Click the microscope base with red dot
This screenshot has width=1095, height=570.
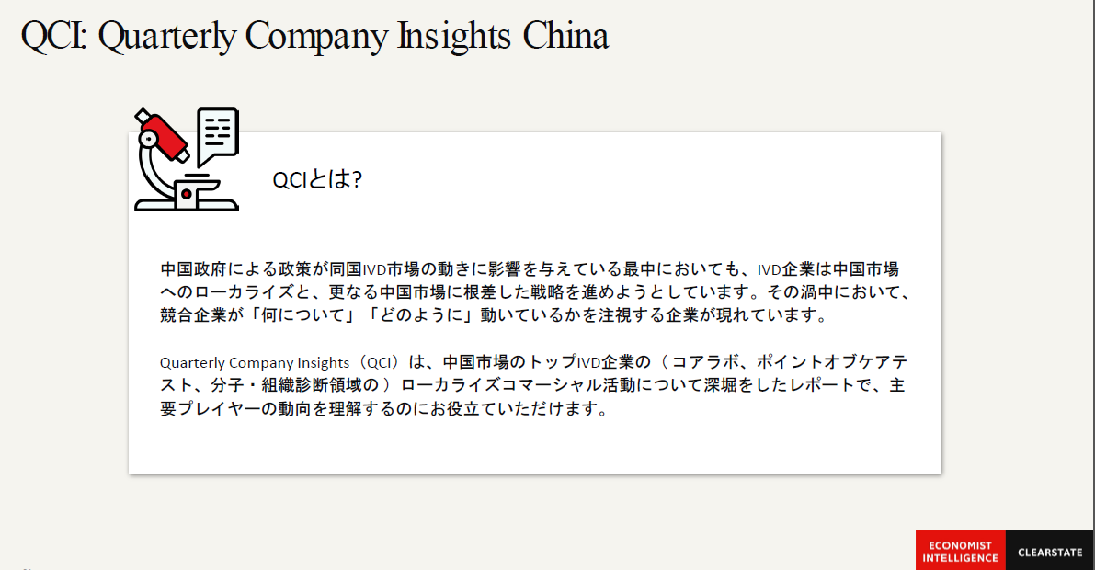click(x=187, y=197)
